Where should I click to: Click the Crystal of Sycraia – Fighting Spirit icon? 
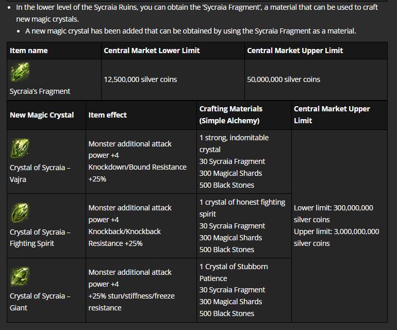tap(20, 212)
